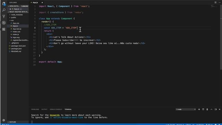Open package-lock.json in explorer

pos(18,46)
